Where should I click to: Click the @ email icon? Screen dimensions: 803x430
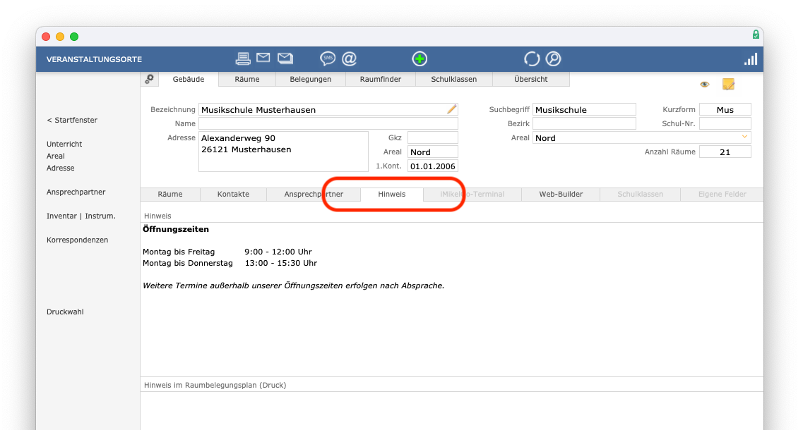(350, 59)
